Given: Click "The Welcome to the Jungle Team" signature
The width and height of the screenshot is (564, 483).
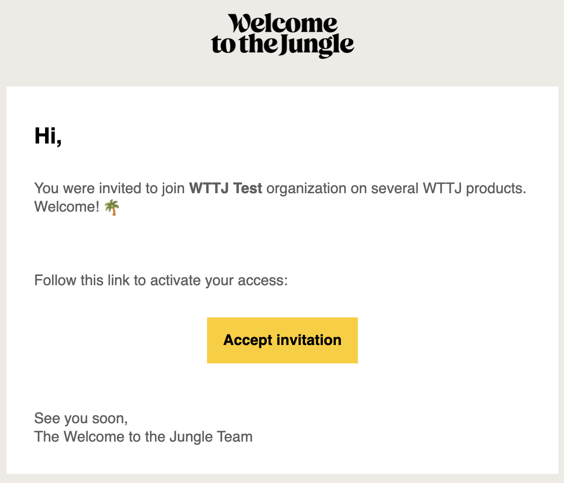Looking at the screenshot, I should pos(144,437).
